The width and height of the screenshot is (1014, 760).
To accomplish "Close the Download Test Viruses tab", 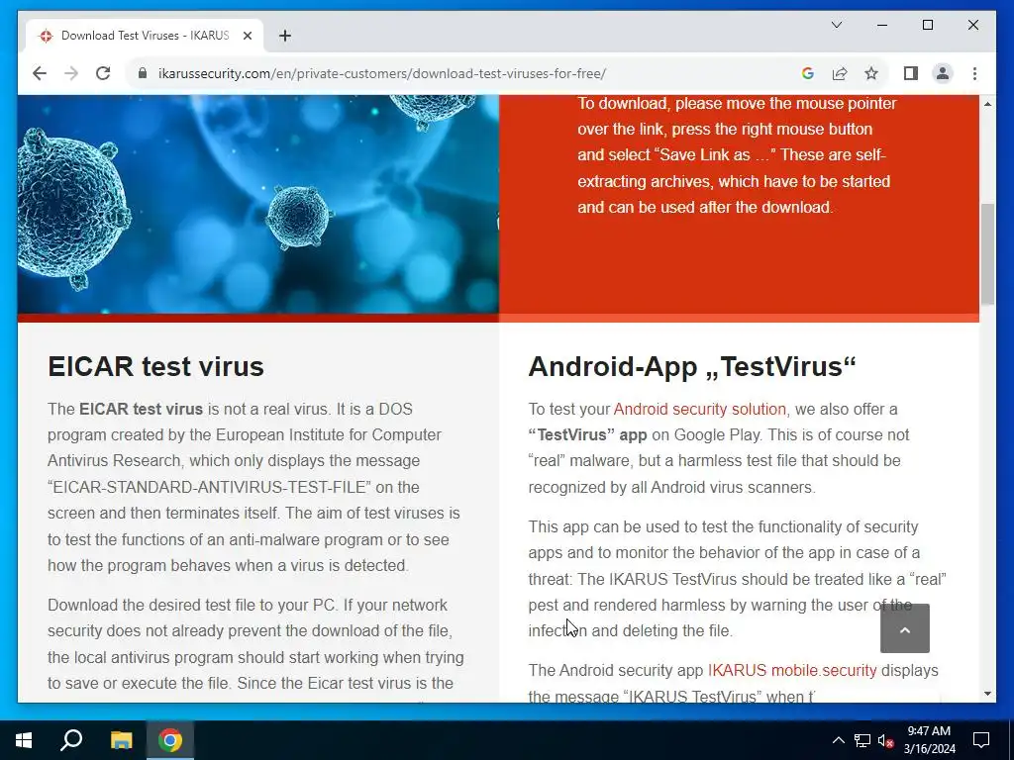I will coord(247,36).
